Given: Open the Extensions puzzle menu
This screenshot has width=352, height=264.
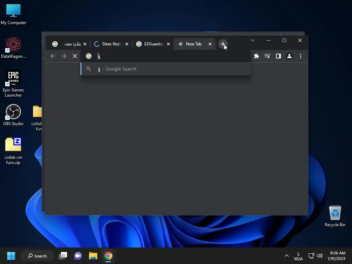Looking at the screenshot, I should pyautogui.click(x=256, y=56).
